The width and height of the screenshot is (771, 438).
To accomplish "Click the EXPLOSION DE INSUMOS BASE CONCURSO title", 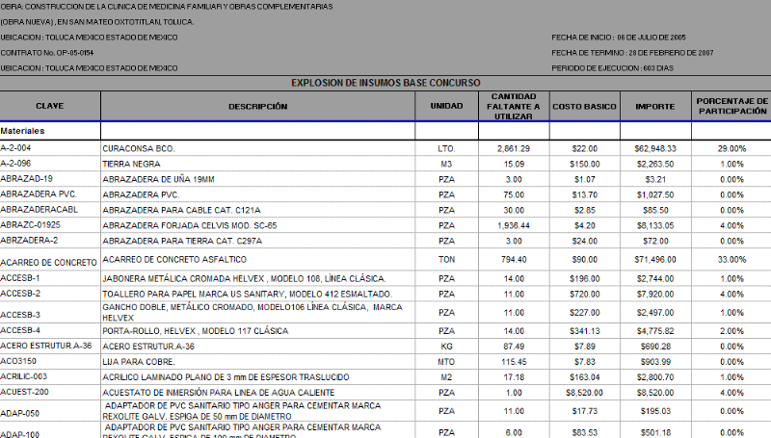I will [385, 83].
